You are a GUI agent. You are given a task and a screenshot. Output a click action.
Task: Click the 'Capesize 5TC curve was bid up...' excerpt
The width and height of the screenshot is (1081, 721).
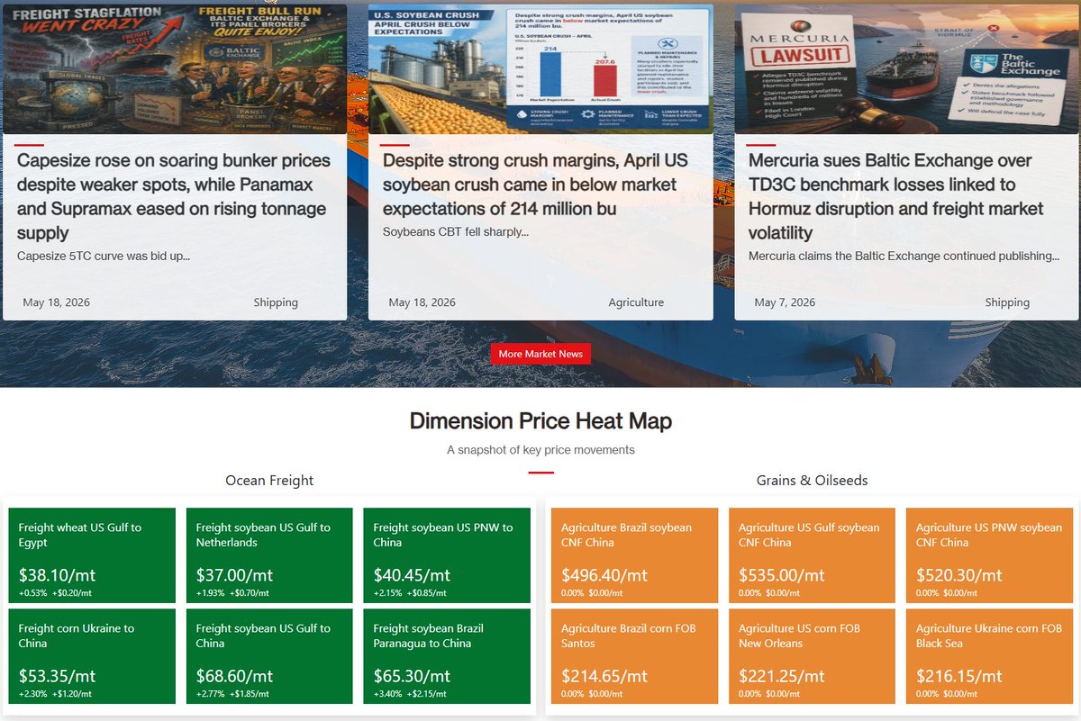pyautogui.click(x=104, y=256)
